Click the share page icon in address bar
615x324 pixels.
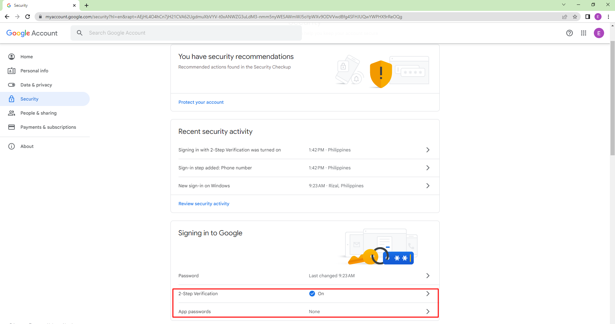(x=565, y=17)
